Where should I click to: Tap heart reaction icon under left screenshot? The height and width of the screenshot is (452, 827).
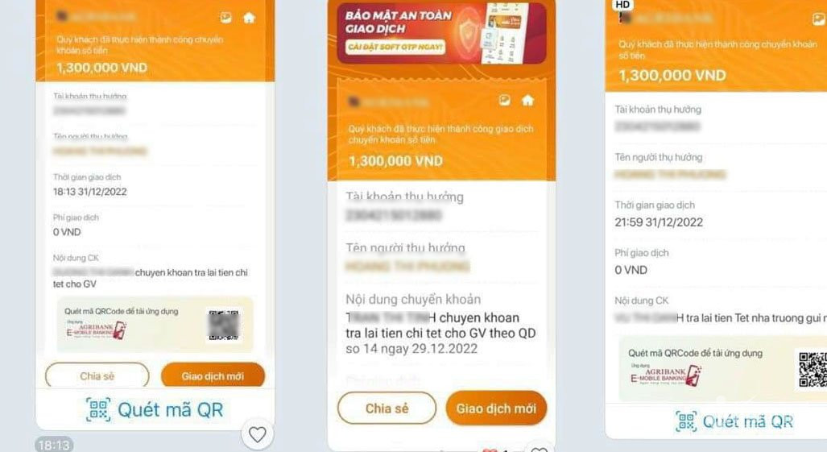coord(258,434)
